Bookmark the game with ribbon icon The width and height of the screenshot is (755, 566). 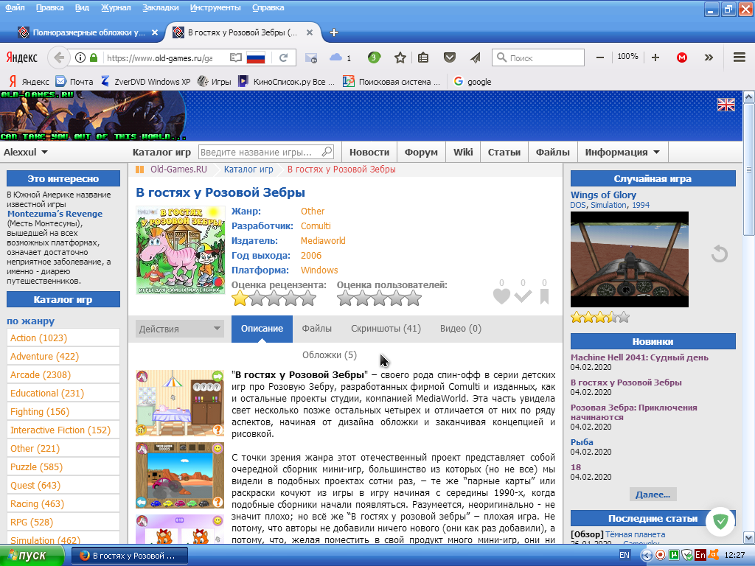(x=545, y=296)
